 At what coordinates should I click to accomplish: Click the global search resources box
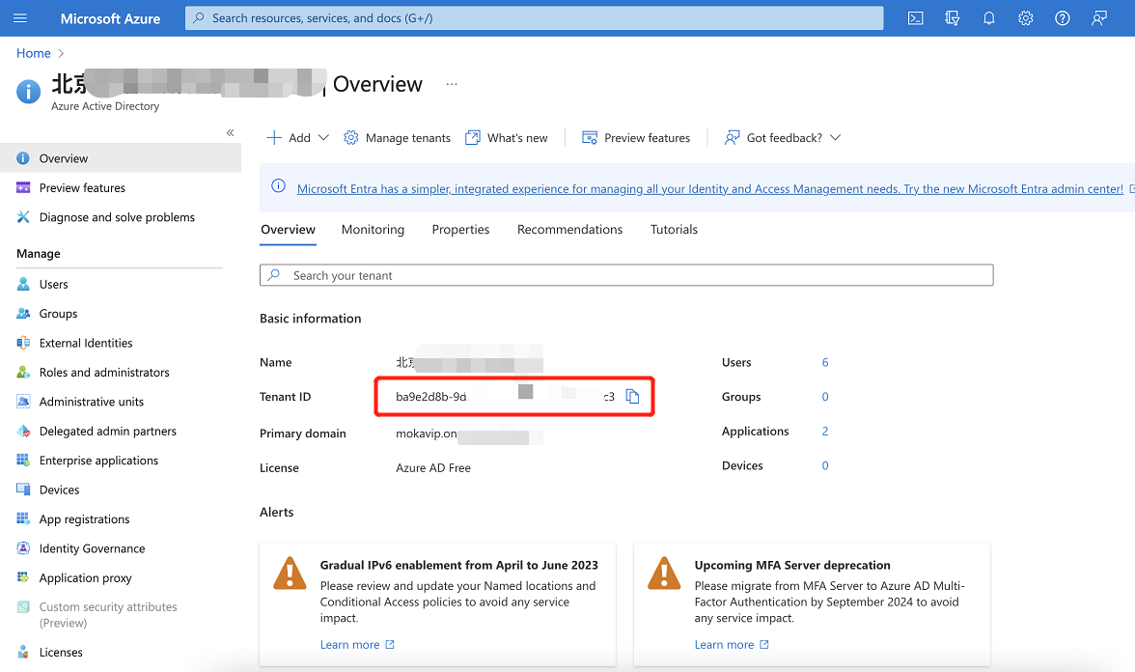535,18
